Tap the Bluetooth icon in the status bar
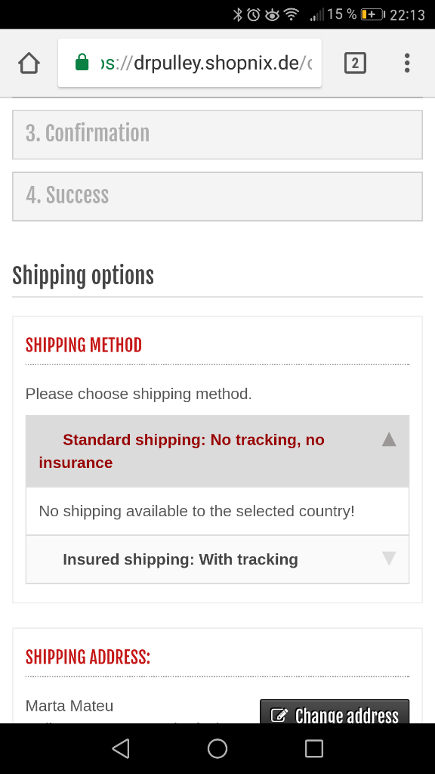Screen dimensions: 435x774 [238, 15]
